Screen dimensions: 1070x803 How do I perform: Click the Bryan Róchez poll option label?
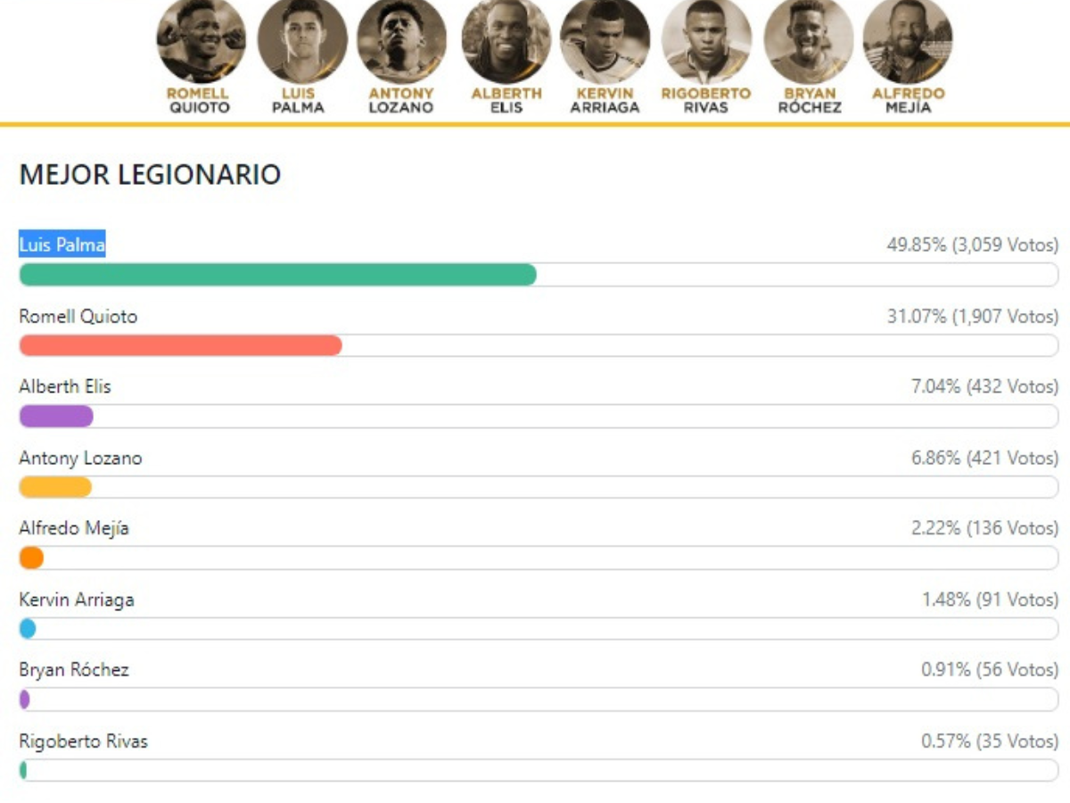[x=74, y=670]
